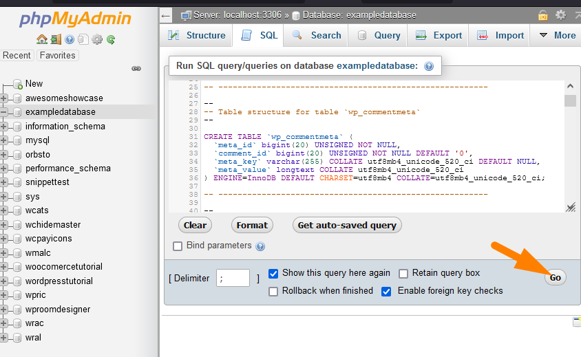Expand woocomercetutorial database node
This screenshot has width=581, height=357.
(4, 267)
